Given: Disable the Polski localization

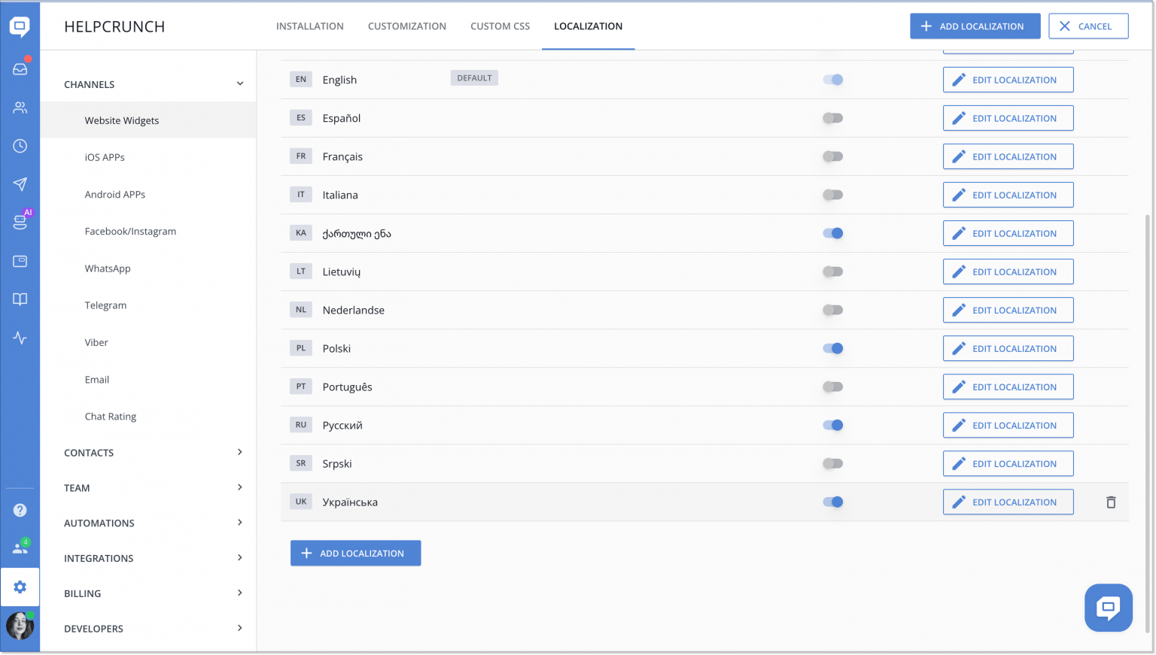Looking at the screenshot, I should [832, 348].
